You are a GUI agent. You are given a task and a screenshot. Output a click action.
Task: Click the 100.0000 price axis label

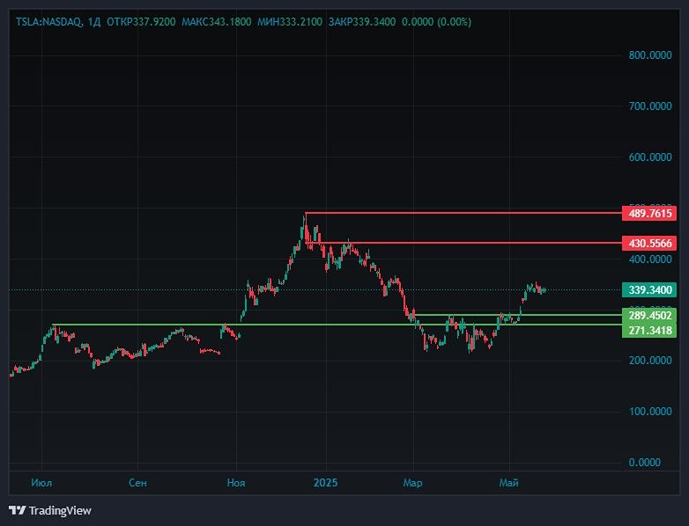(x=650, y=412)
